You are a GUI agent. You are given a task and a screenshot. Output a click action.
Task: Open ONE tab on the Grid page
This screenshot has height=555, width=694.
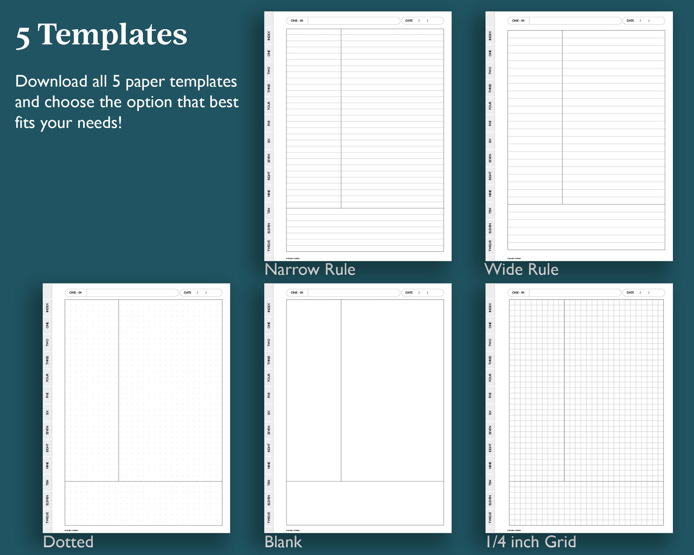click(490, 325)
